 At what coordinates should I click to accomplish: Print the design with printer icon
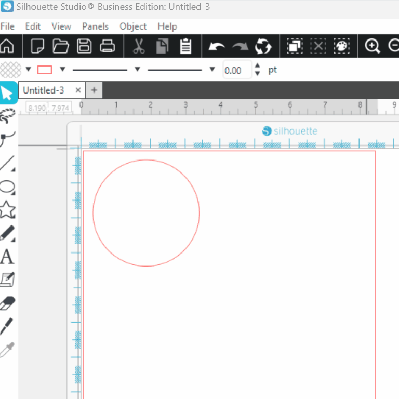pos(108,46)
